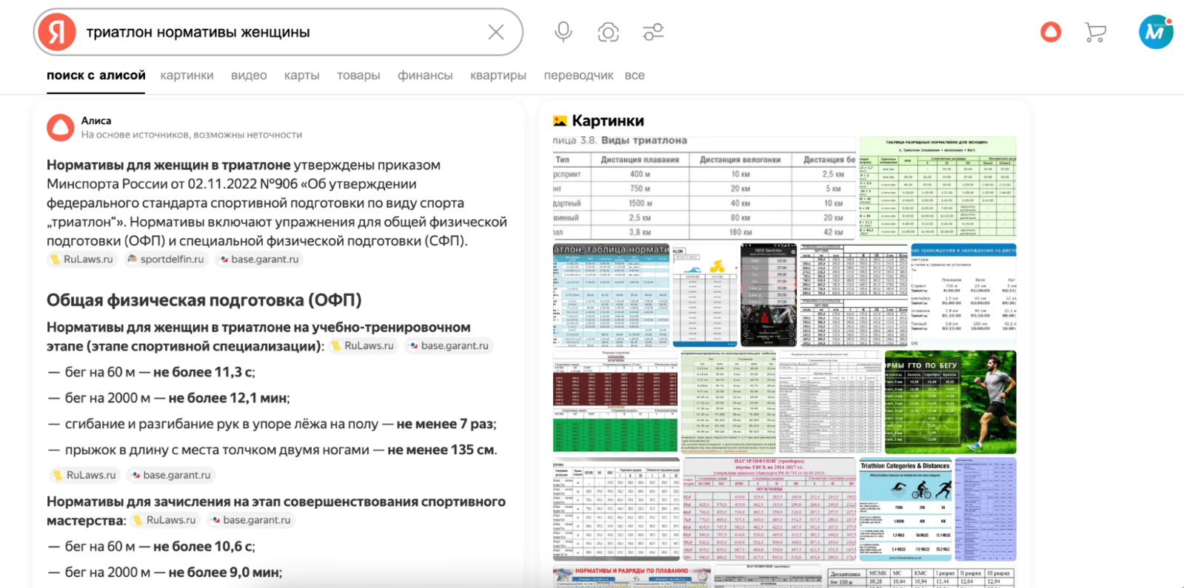Open search settings sliders icon

[x=653, y=32]
